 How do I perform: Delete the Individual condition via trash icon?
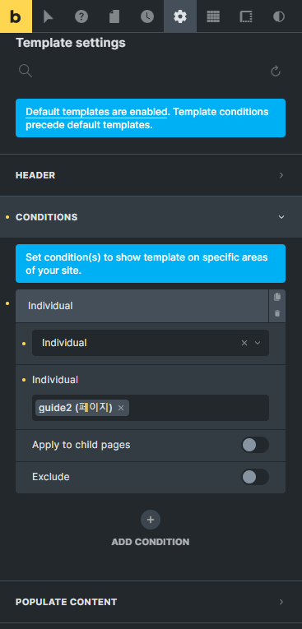tap(277, 314)
